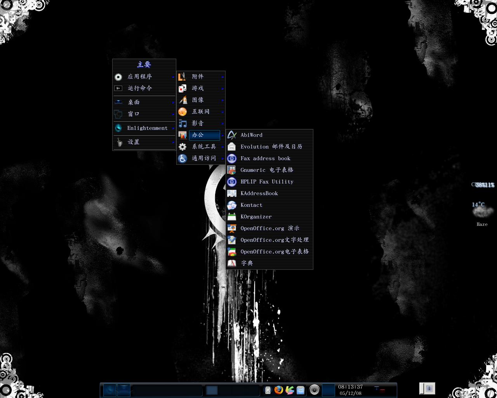Viewport: 497px width, 398px height.
Task: Click the Enlightenment start button on shelf
Action: click(x=110, y=390)
